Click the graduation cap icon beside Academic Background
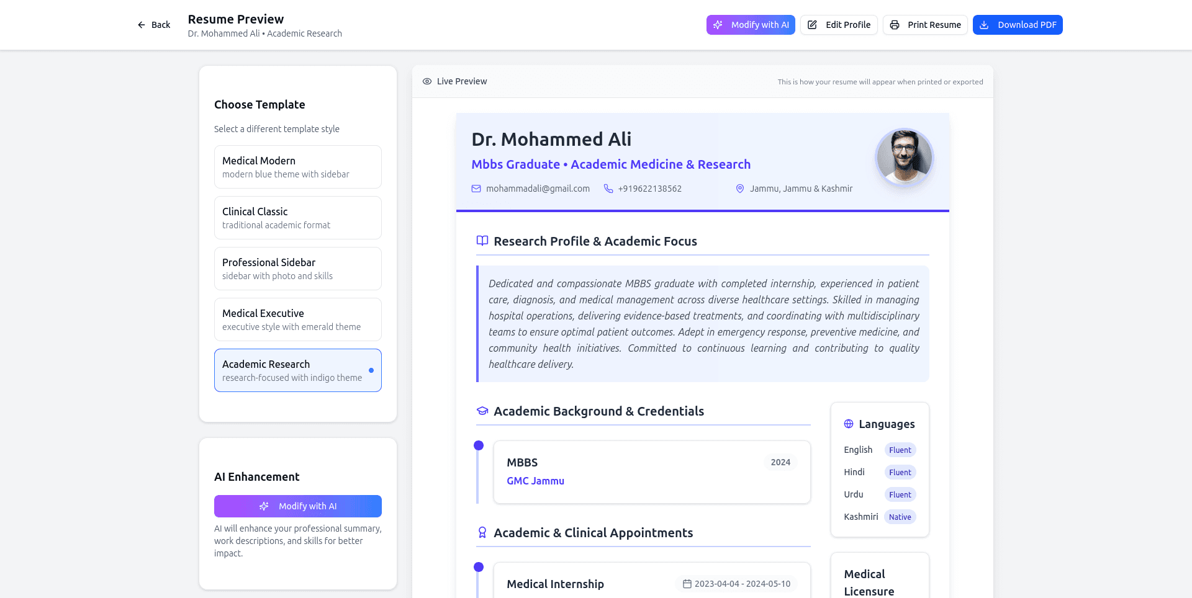Screen dimensions: 1192x598 click(482, 411)
